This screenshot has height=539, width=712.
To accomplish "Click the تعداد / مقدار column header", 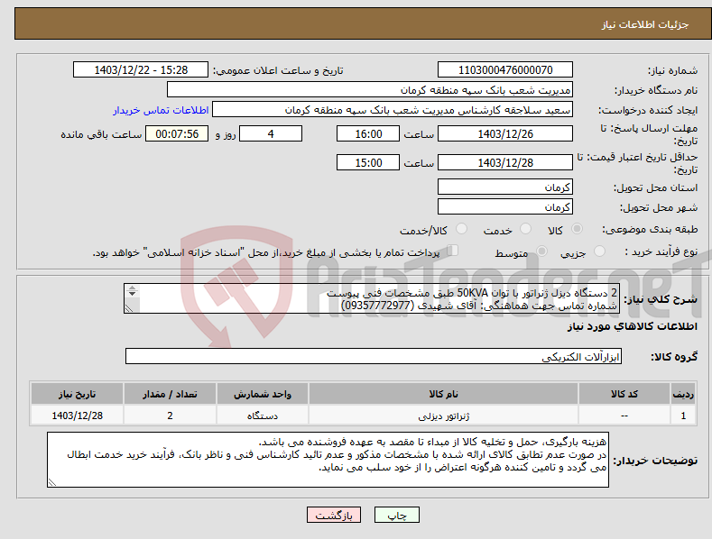I will pyautogui.click(x=170, y=394).
